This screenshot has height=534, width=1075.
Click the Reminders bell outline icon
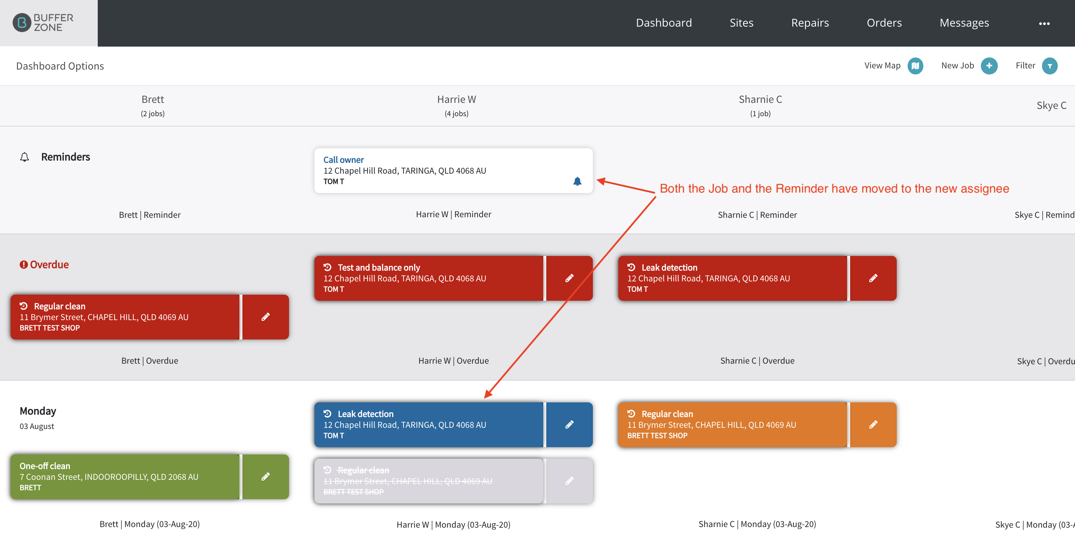[25, 157]
